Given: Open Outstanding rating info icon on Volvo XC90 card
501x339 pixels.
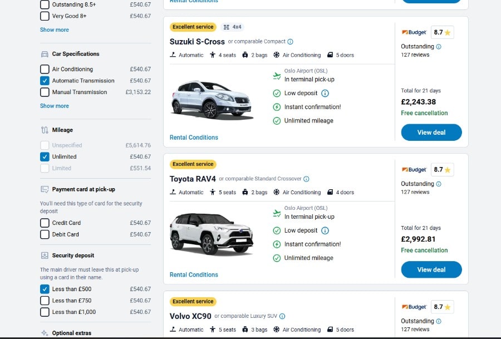Looking at the screenshot, I should point(439,321).
